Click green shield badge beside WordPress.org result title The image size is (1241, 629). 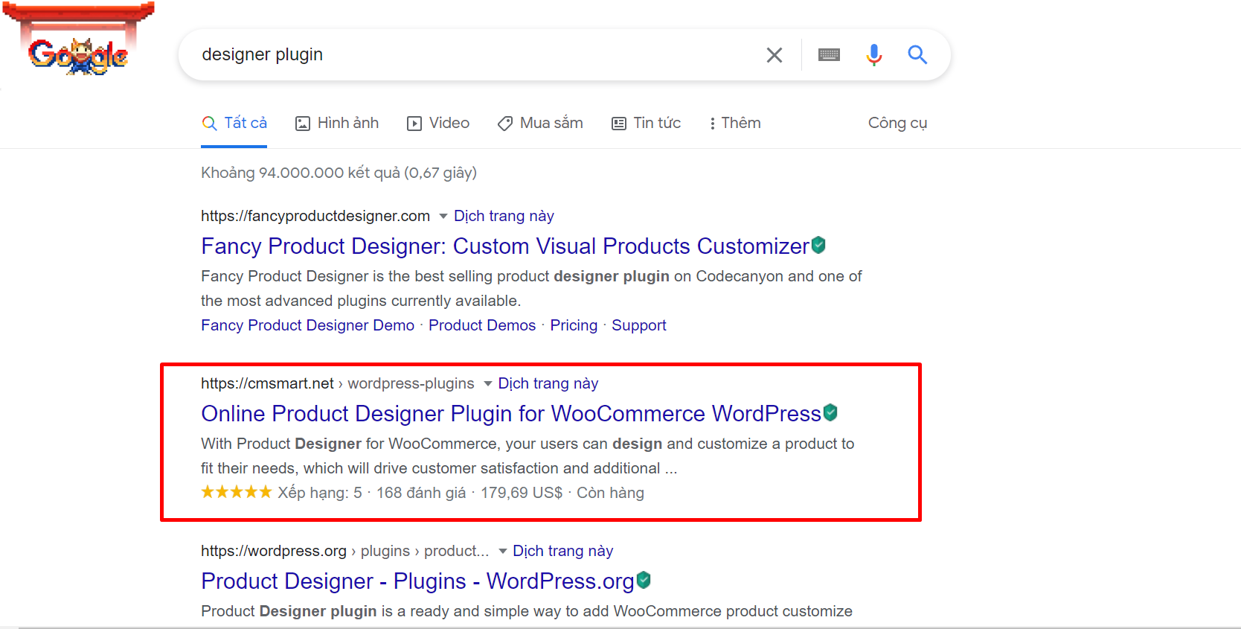644,580
